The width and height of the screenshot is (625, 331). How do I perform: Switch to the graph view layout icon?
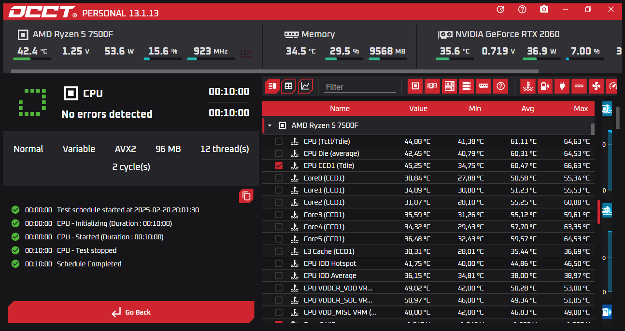[305, 86]
